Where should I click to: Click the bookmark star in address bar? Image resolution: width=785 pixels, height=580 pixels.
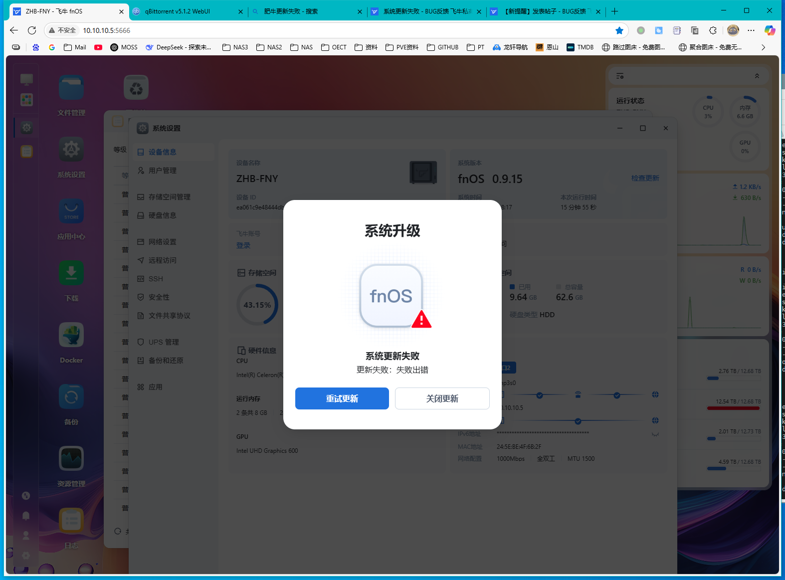[x=619, y=30]
